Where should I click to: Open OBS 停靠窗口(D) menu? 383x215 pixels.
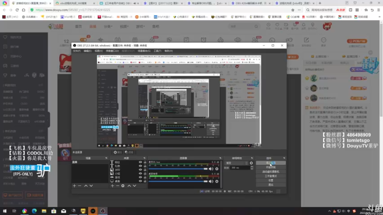point(113,51)
